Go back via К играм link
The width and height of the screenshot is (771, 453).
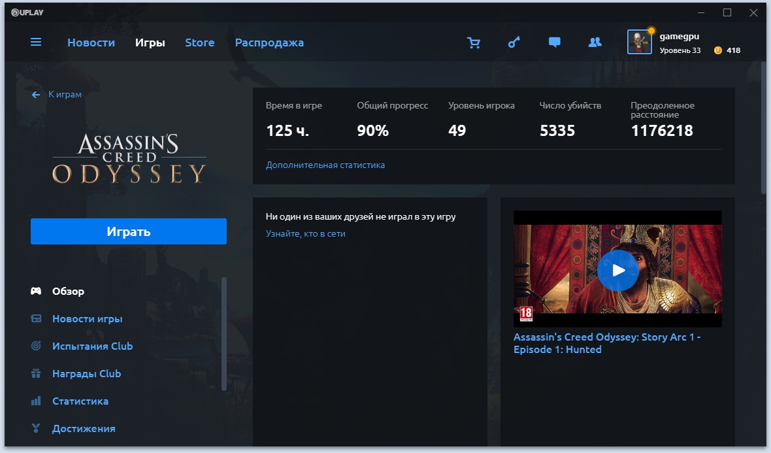coord(65,94)
